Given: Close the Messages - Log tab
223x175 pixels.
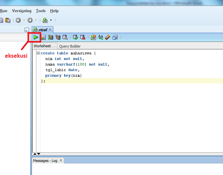Looking at the screenshot, I should click(61, 160).
